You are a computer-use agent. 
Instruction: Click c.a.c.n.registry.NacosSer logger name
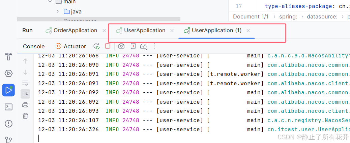309,121
